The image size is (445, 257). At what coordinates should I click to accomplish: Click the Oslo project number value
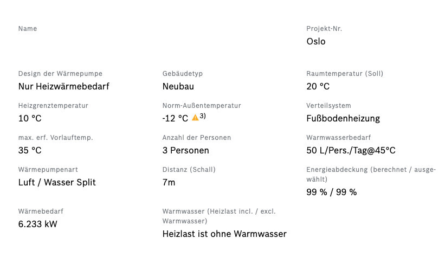(316, 41)
